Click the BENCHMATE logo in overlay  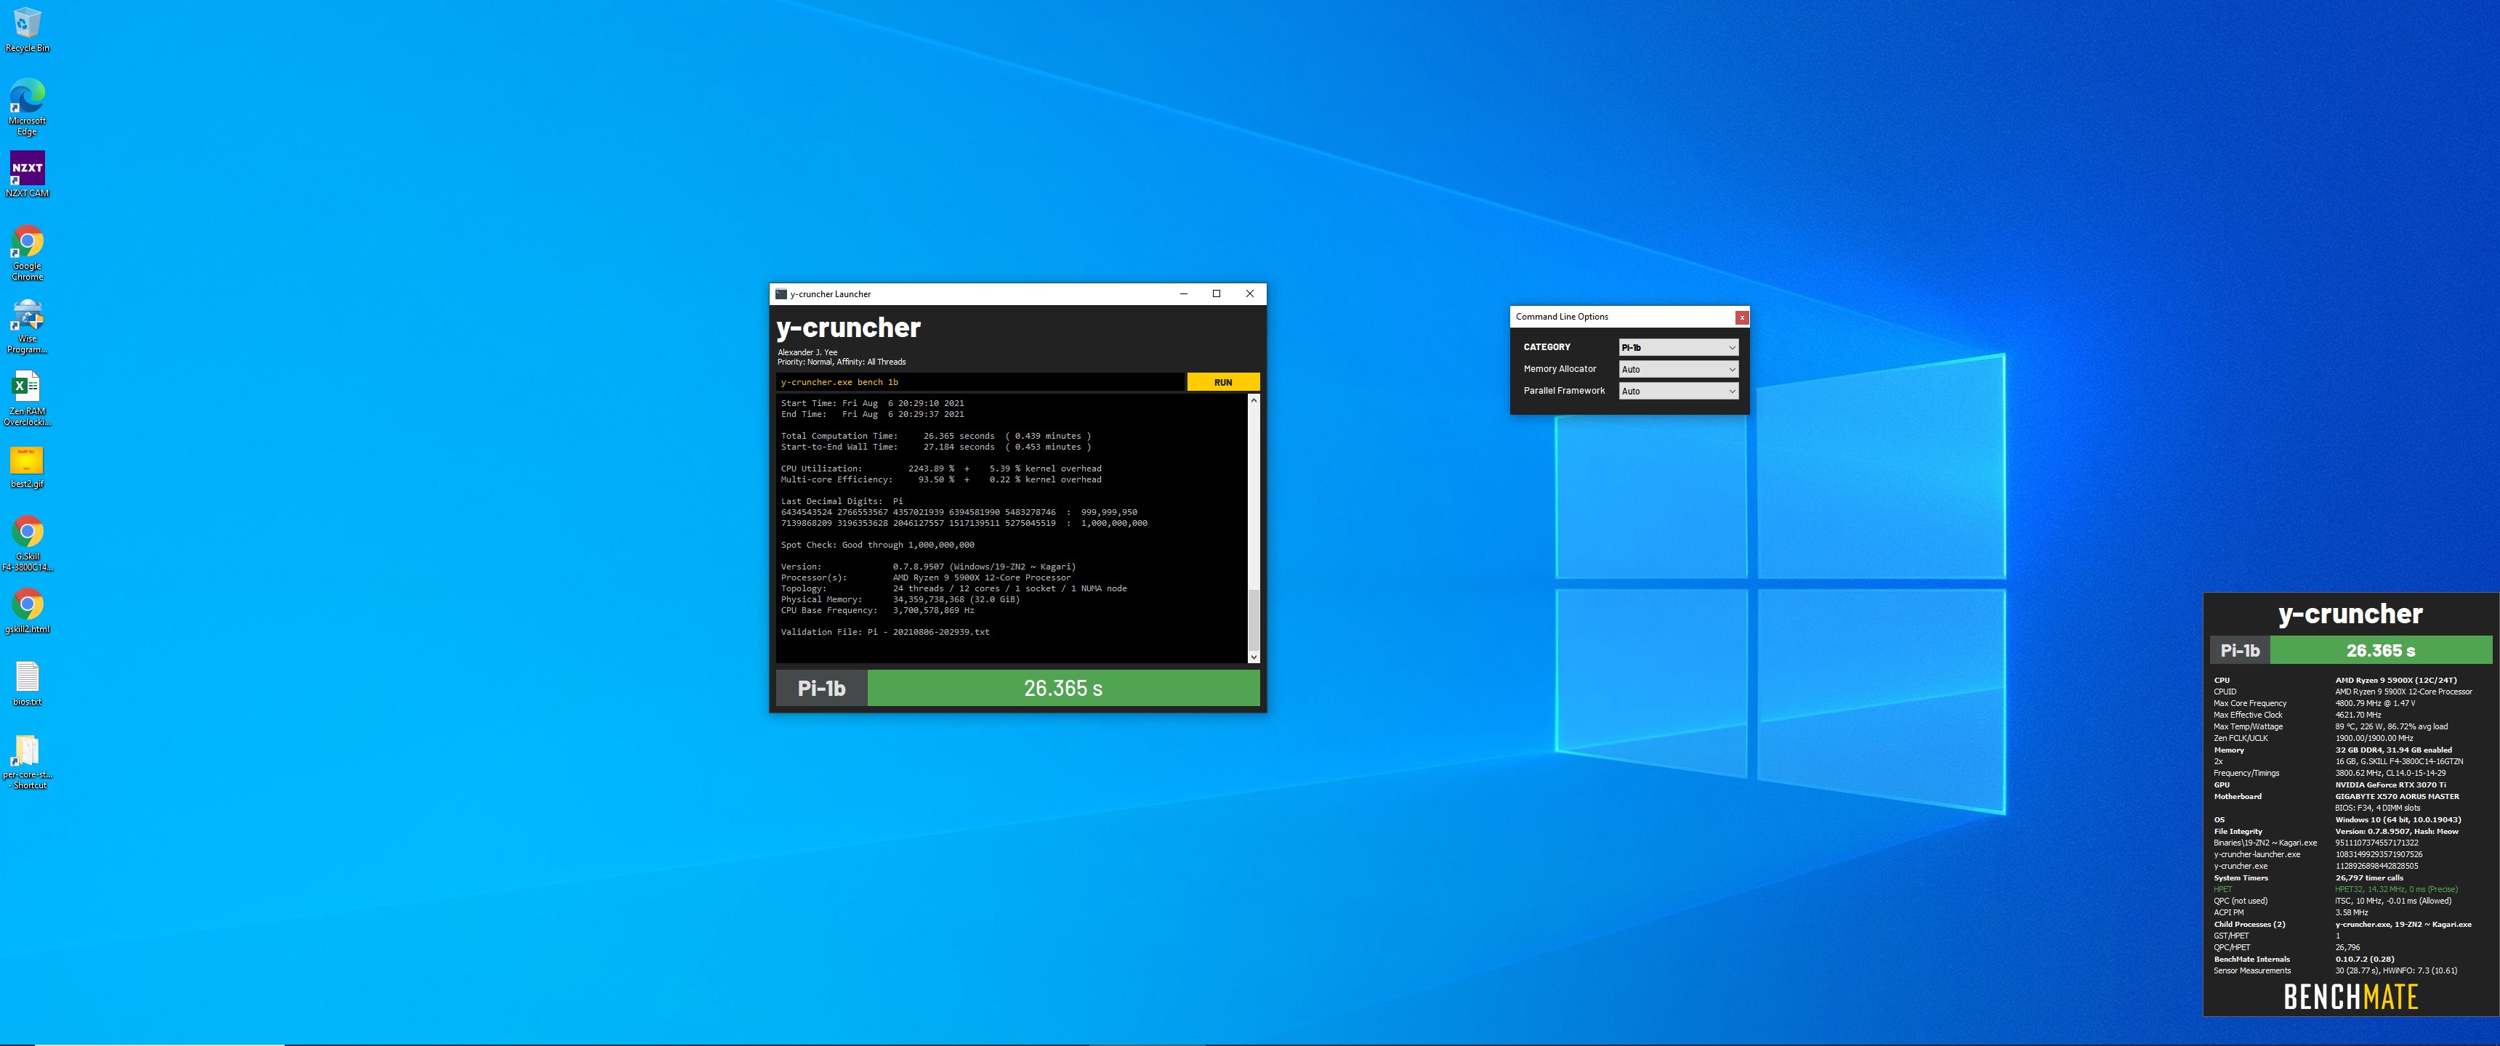pyautogui.click(x=2350, y=997)
